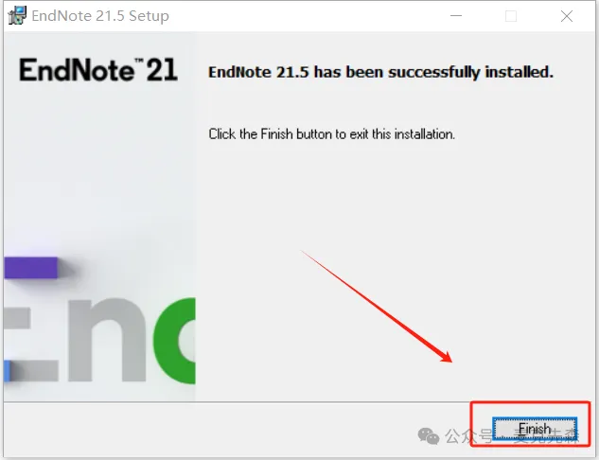Close the EndNote 21.5 Setup dialog
This screenshot has width=599, height=460.
(567, 16)
